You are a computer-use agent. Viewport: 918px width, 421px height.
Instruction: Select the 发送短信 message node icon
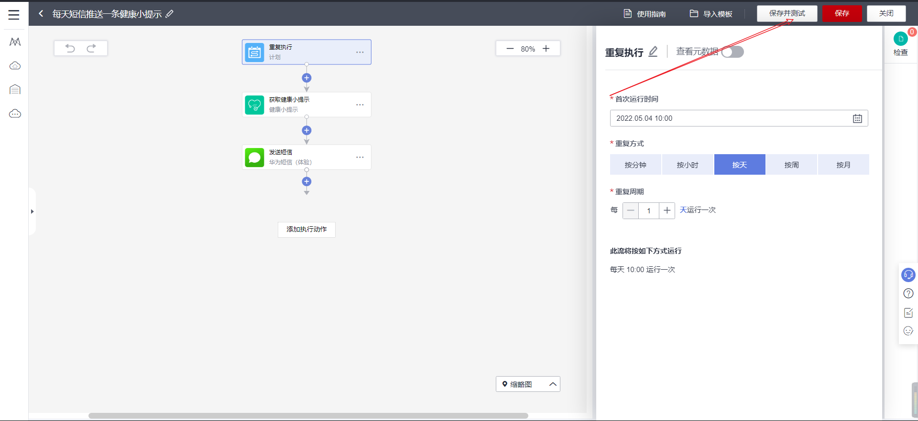[254, 157]
